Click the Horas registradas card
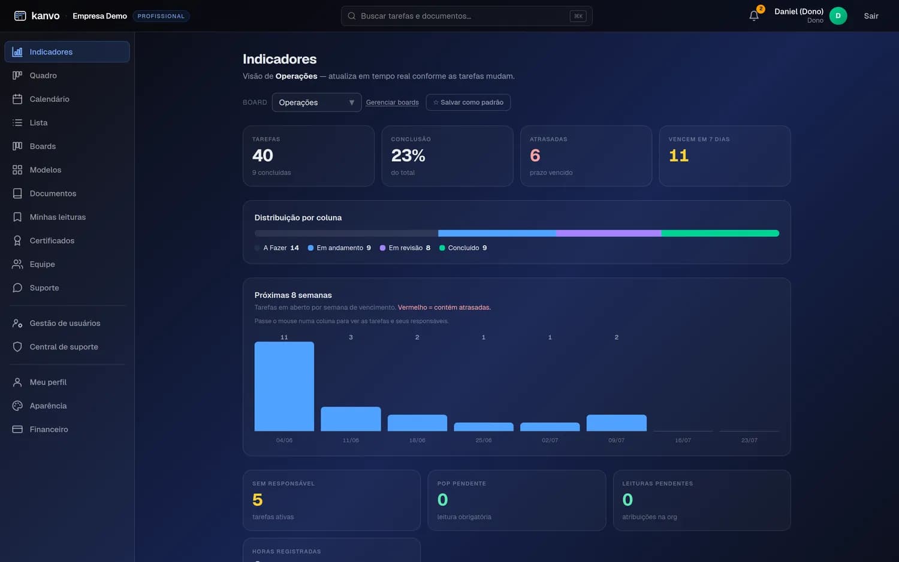The width and height of the screenshot is (899, 562). [x=331, y=550]
